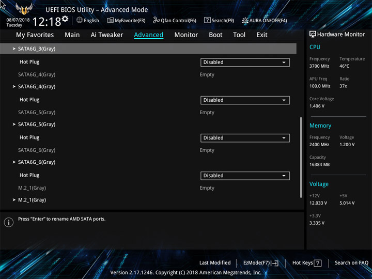
Task: Click the TUF logo emblem
Action: click(x=24, y=9)
